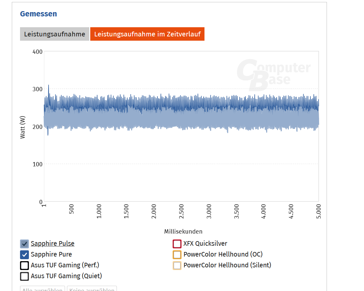Switch to the Leistungsaufnahme tab
Viewport: 364px width, 291px height.
pos(54,34)
